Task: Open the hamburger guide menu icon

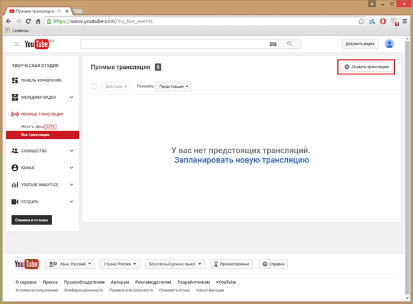Action: pyautogui.click(x=16, y=44)
